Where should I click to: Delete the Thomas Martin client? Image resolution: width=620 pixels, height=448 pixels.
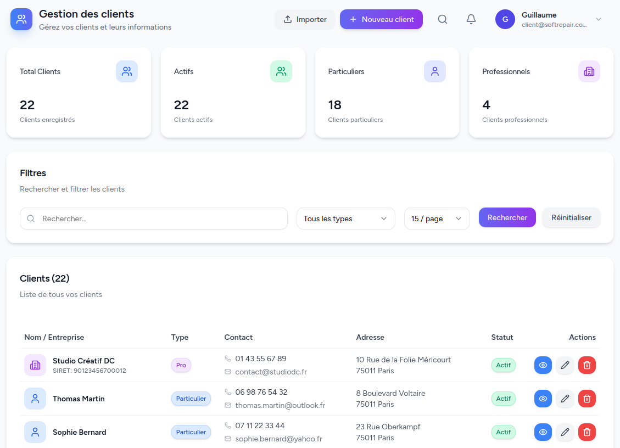pos(587,399)
